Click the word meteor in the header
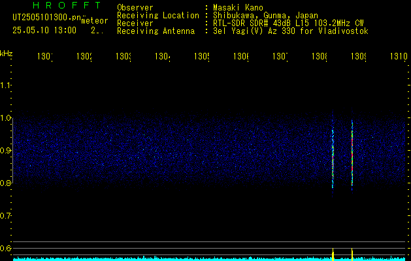Image resolution: width=411 pixels, height=261 pixels. pos(95,21)
